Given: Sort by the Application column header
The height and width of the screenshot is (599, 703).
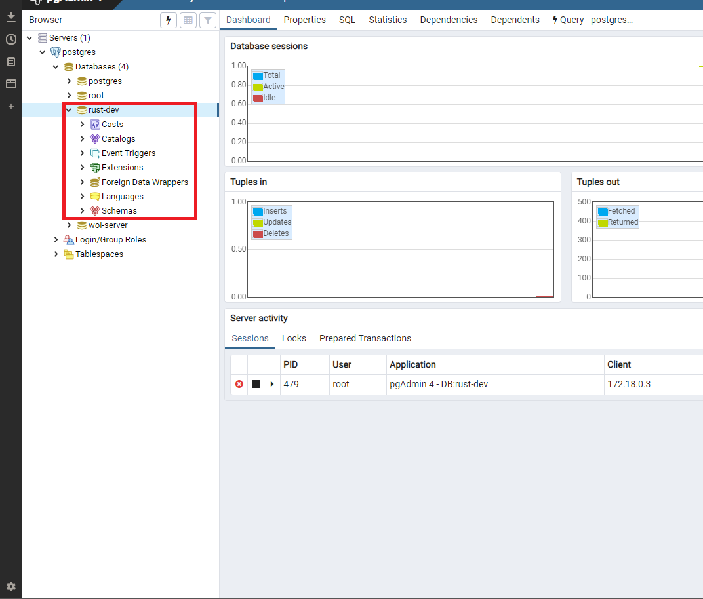Looking at the screenshot, I should point(495,364).
